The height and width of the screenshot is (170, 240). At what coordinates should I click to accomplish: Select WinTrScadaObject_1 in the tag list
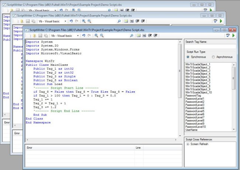point(198,64)
